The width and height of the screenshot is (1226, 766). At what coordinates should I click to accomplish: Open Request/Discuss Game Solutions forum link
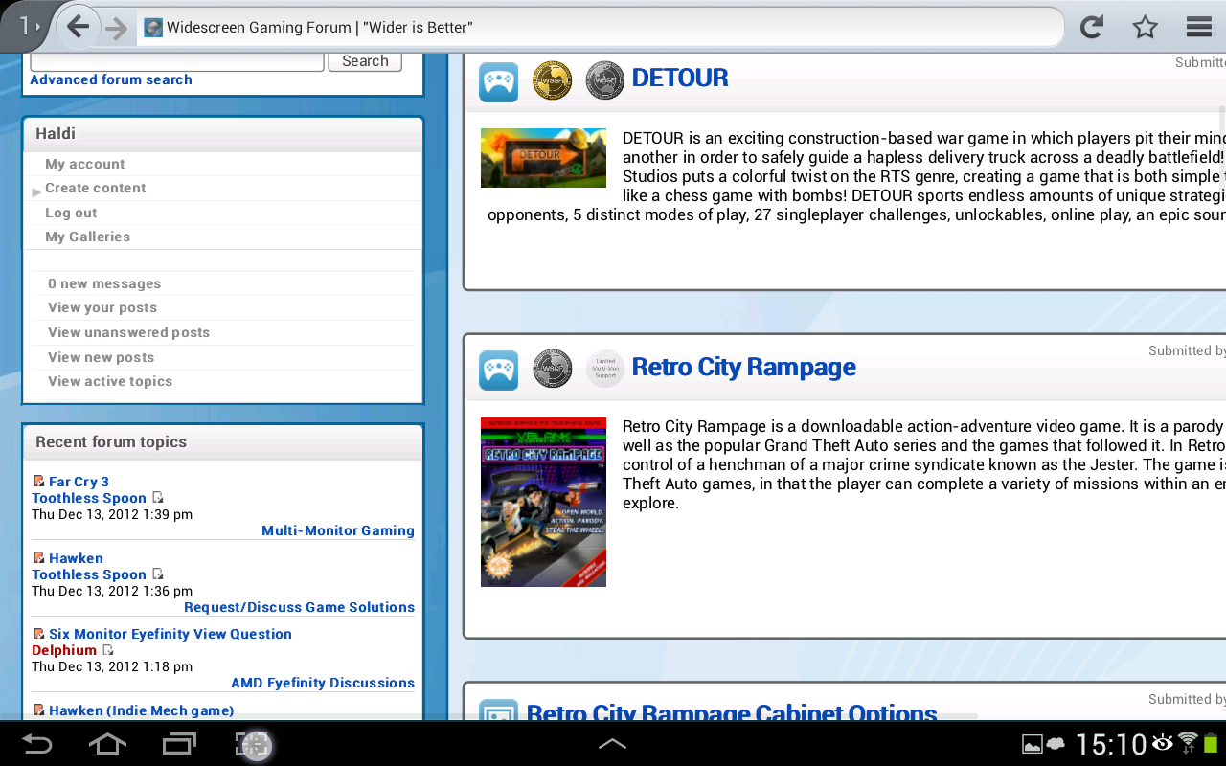point(299,607)
